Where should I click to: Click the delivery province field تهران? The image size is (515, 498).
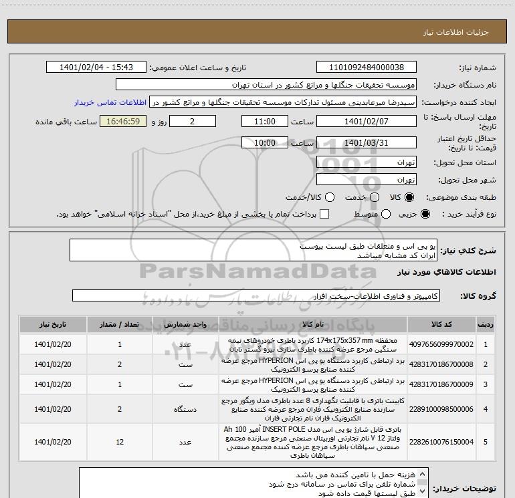click(x=367, y=162)
